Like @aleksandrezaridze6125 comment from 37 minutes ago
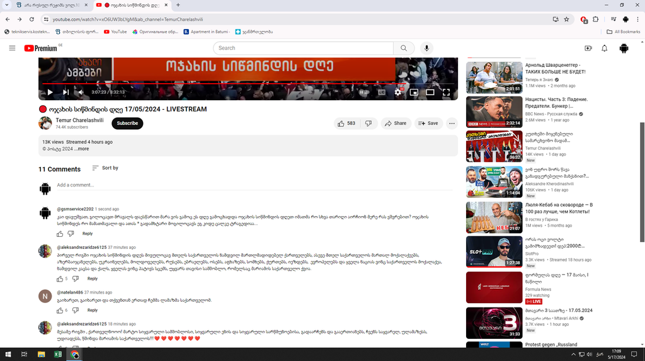 60,278
